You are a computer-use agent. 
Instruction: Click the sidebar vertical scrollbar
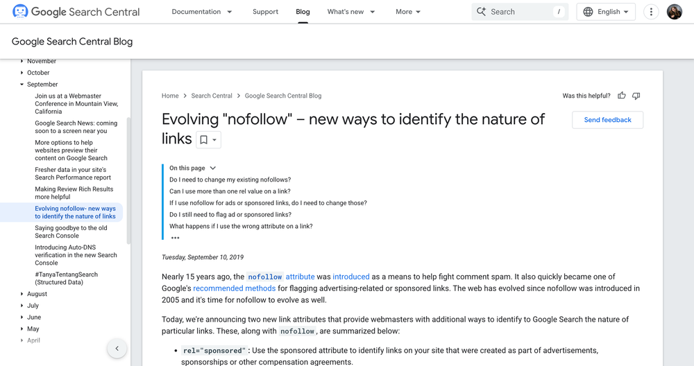128,181
